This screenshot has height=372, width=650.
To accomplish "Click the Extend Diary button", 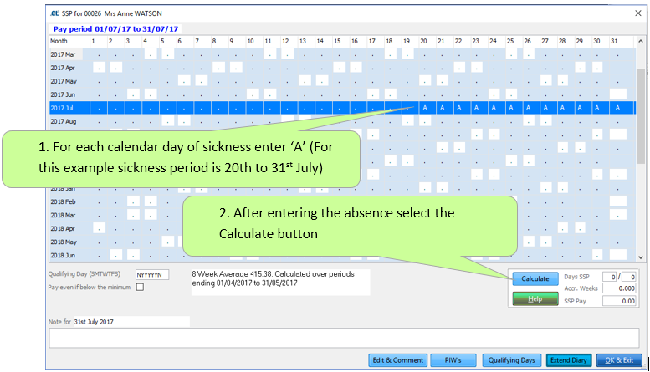I will click(x=569, y=360).
